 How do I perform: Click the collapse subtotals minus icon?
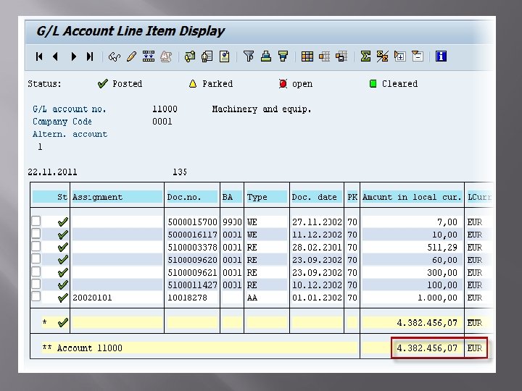[x=417, y=56]
